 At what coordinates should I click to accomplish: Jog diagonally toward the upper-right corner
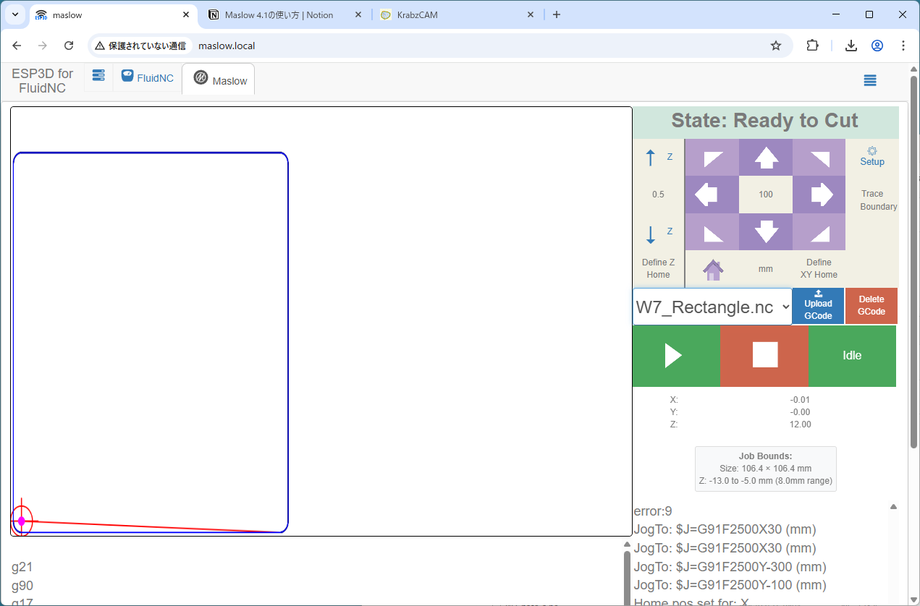click(819, 157)
